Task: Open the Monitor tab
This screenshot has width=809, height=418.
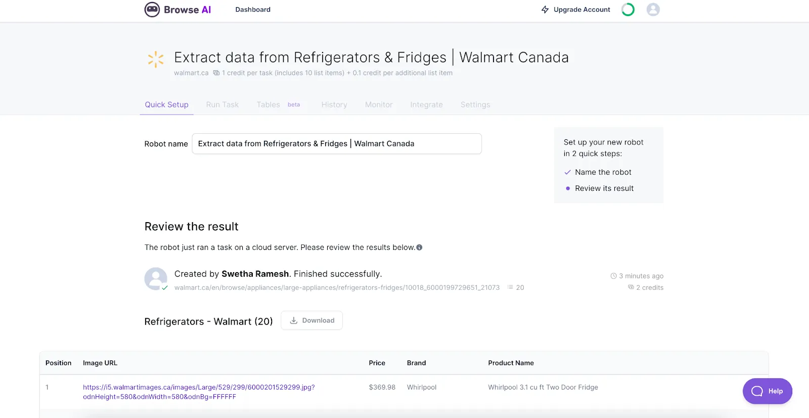Action: [379, 104]
